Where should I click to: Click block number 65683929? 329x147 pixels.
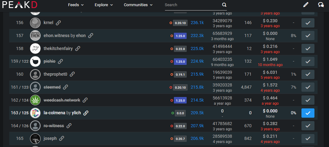point(222,33)
